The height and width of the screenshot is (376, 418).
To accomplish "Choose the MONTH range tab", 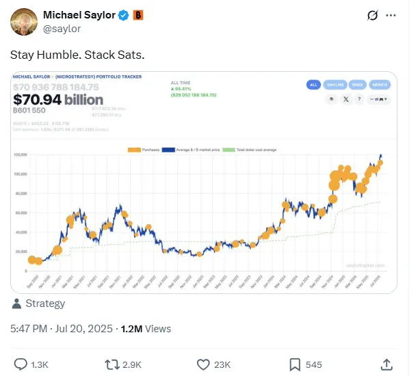I will tap(378, 85).
